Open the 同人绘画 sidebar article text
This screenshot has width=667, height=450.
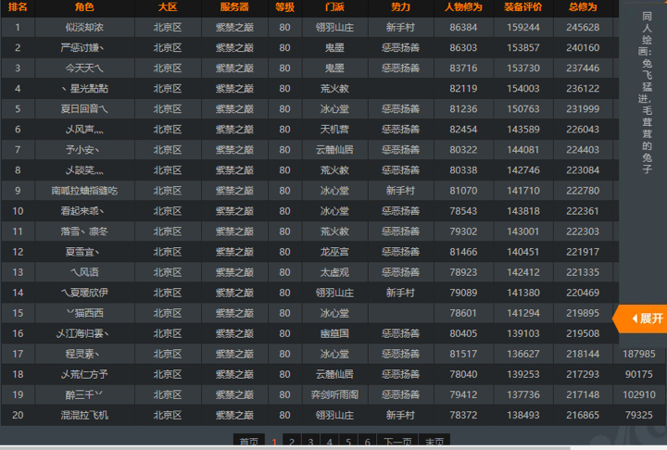coord(647,93)
